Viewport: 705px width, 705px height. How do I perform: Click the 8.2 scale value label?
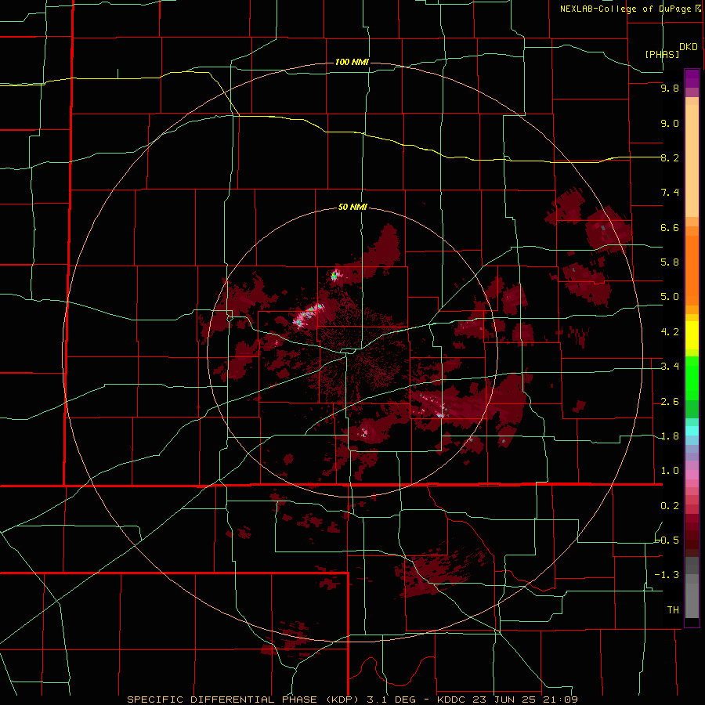[x=670, y=157]
